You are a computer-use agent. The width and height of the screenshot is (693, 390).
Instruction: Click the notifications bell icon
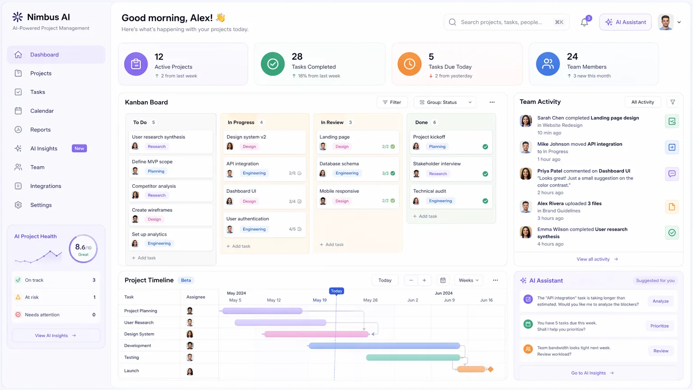tap(584, 22)
